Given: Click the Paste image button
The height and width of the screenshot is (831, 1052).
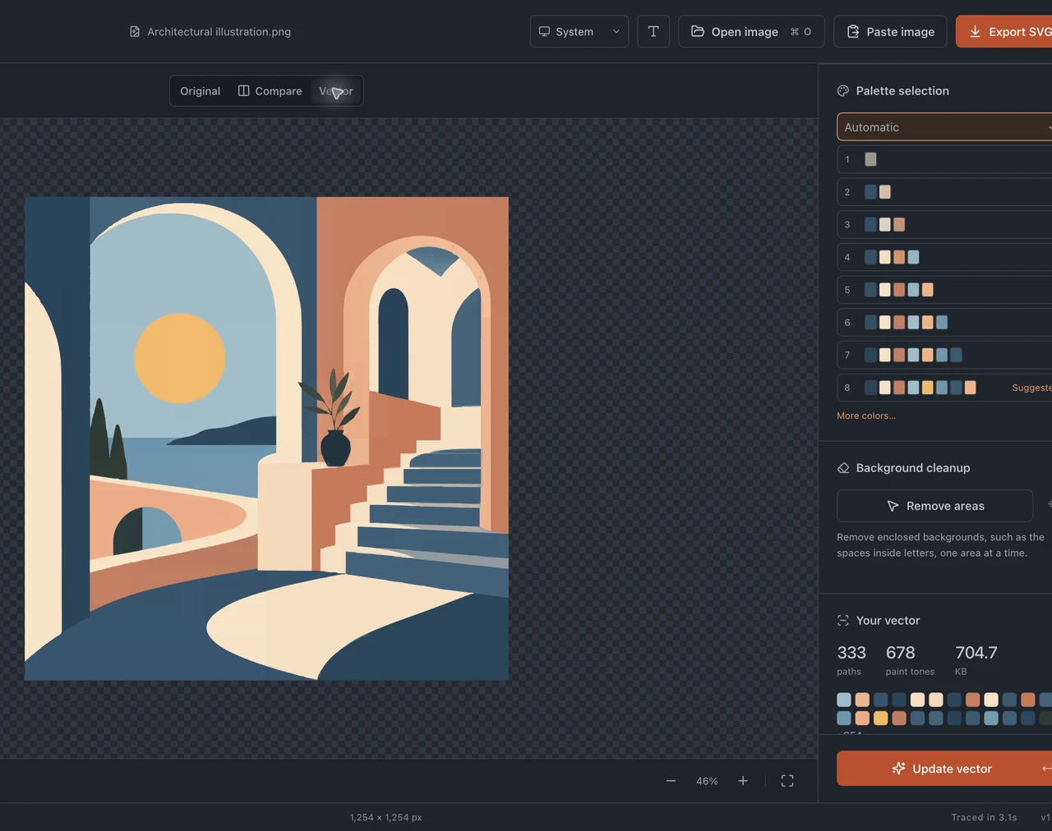Looking at the screenshot, I should click(x=890, y=31).
